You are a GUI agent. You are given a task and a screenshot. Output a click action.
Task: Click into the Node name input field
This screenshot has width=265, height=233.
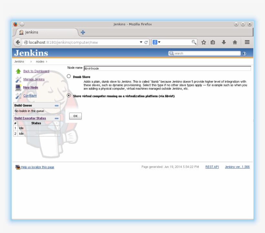click(167, 68)
